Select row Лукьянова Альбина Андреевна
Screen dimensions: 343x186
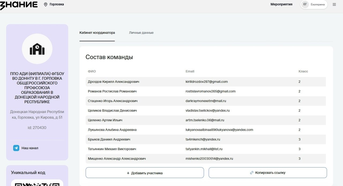click(x=206, y=130)
